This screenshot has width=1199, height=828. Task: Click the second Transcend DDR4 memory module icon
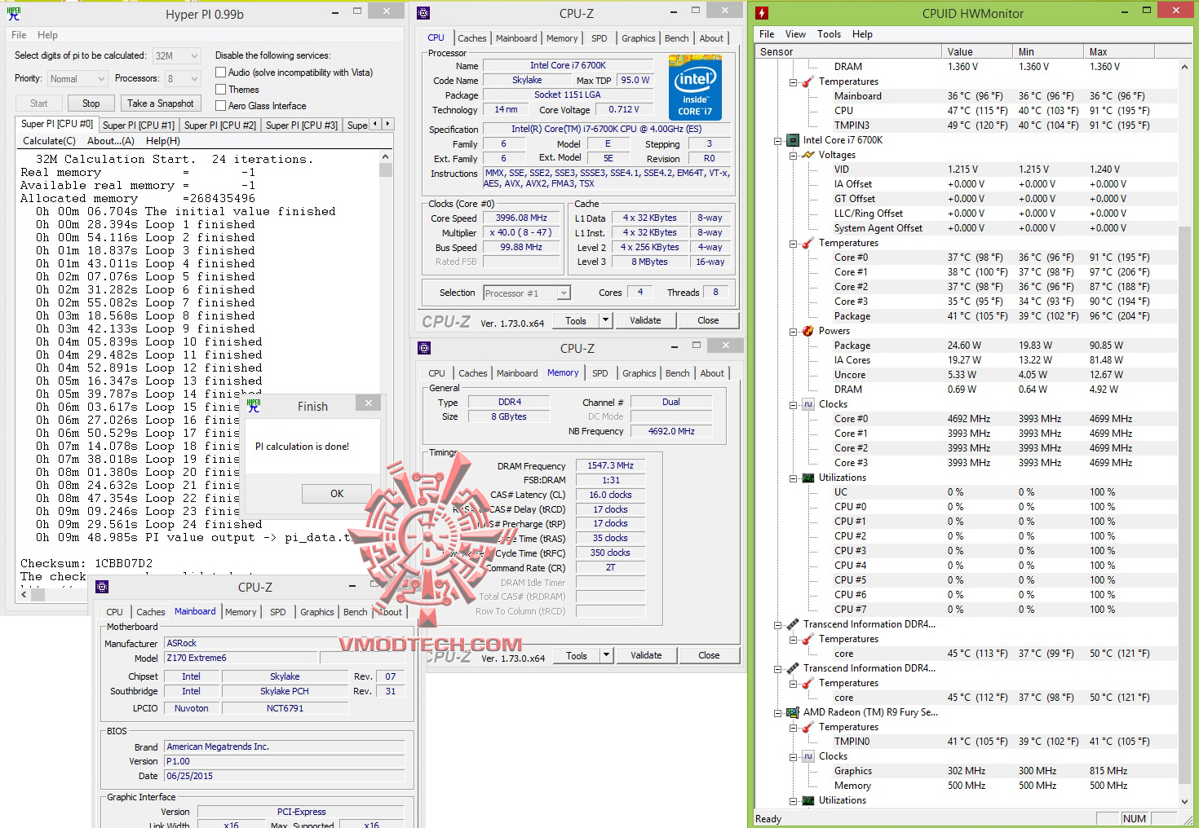[x=792, y=668]
